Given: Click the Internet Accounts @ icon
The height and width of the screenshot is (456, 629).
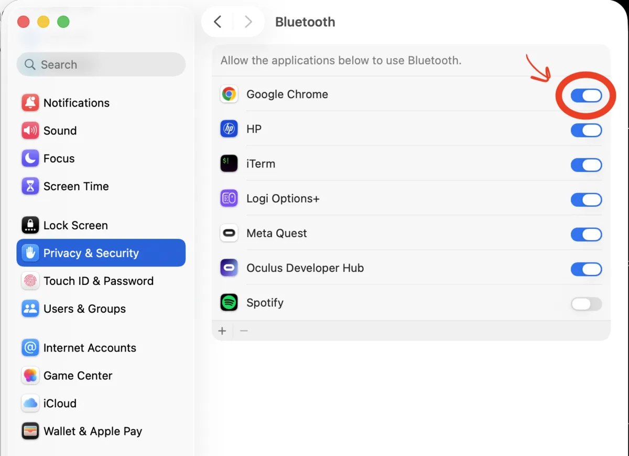Looking at the screenshot, I should pyautogui.click(x=30, y=347).
